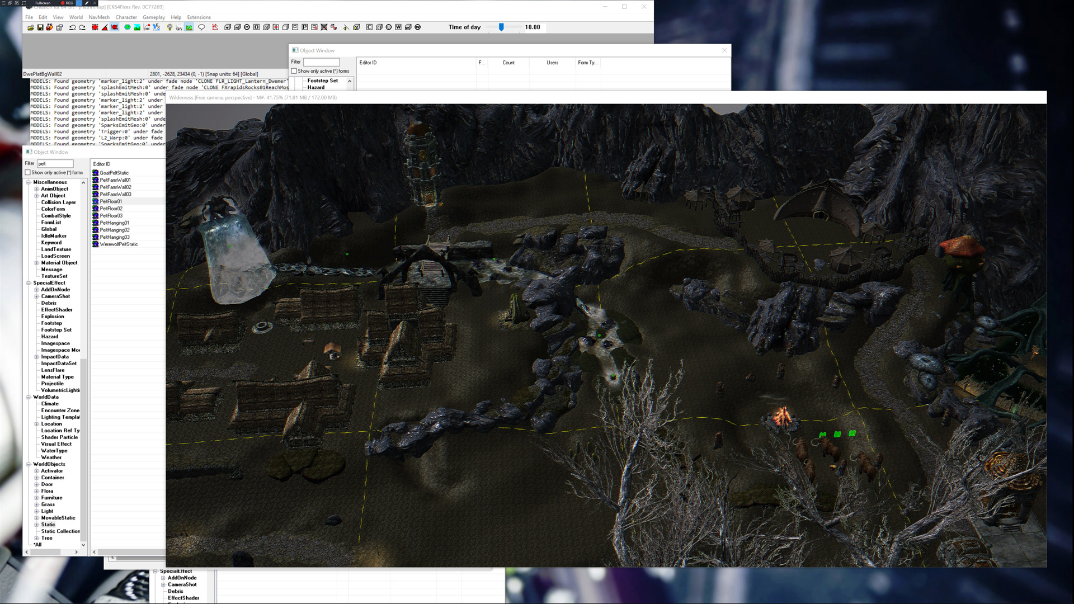Open the Gameplay menu

153,17
